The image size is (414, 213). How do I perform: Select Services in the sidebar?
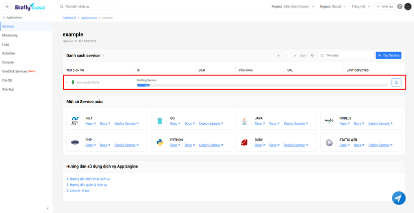click(26, 27)
